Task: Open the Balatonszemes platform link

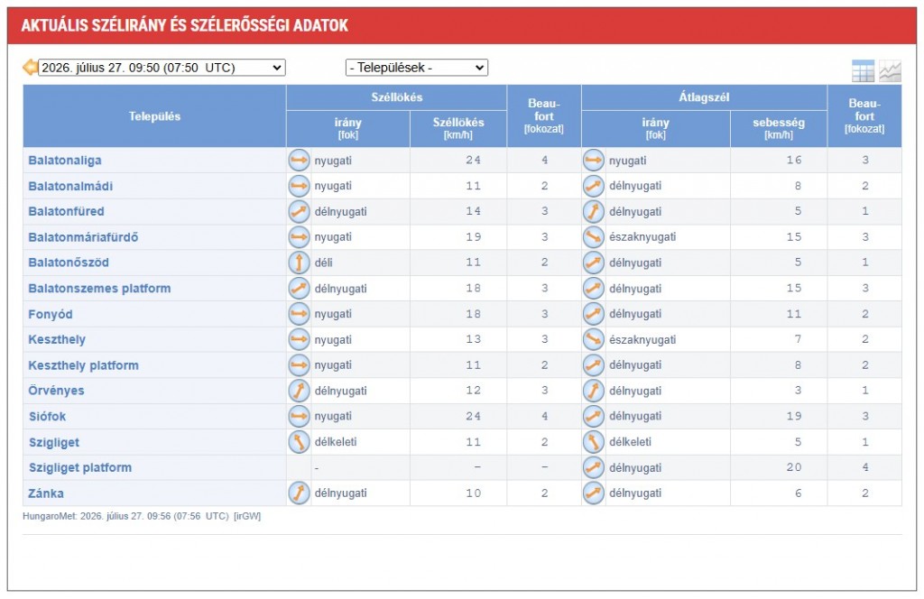Action: [99, 289]
